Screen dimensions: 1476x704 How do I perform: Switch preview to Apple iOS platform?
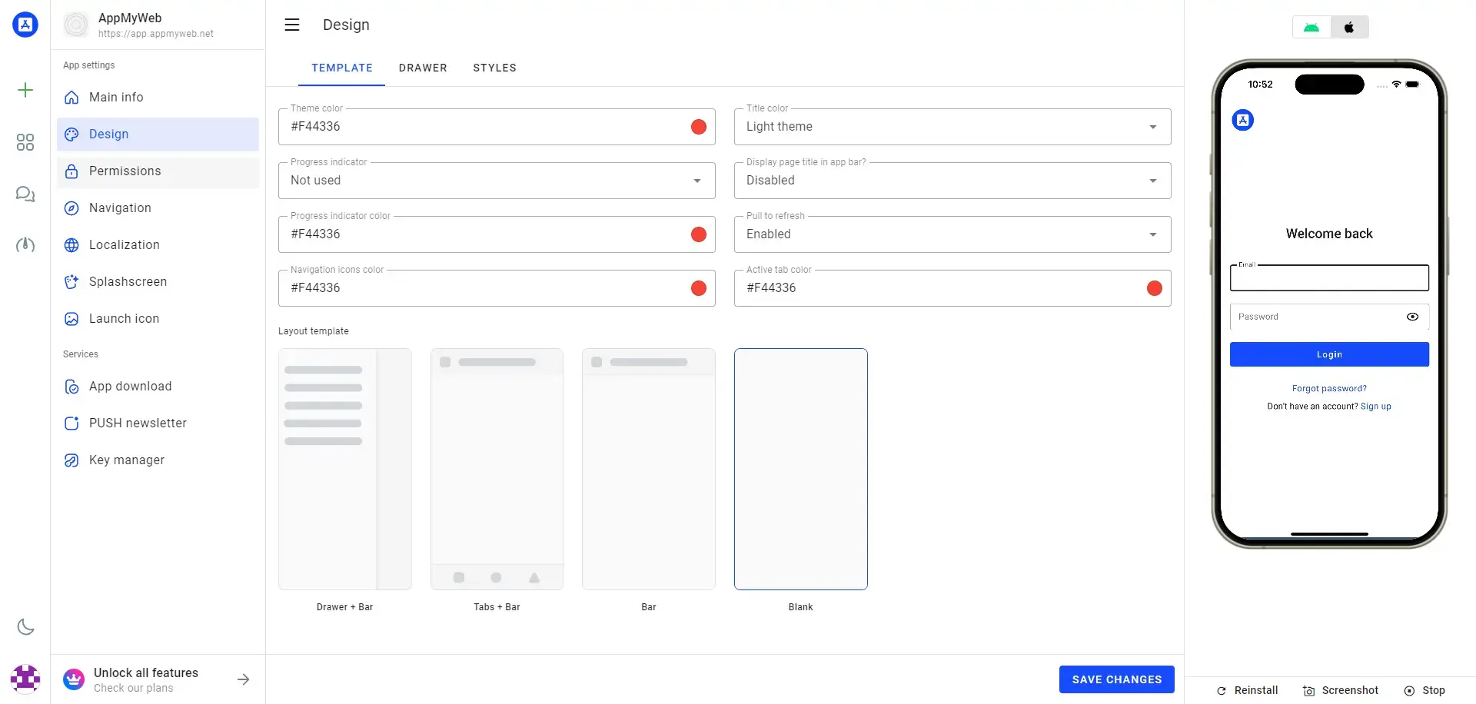point(1349,28)
